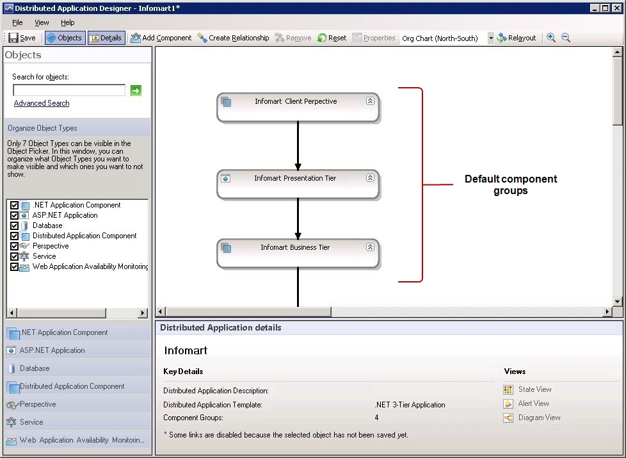Viewport: 626px width, 458px height.
Task: Uncheck the Service checkbox
Action: (14, 256)
